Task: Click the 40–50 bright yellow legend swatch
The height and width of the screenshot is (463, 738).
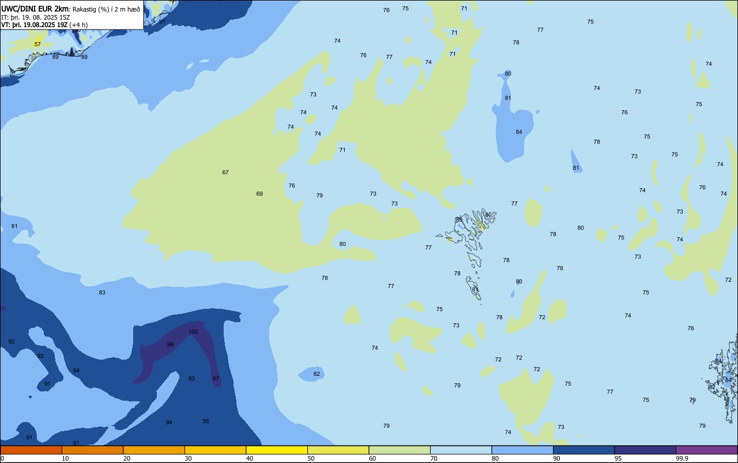Action: [277, 450]
